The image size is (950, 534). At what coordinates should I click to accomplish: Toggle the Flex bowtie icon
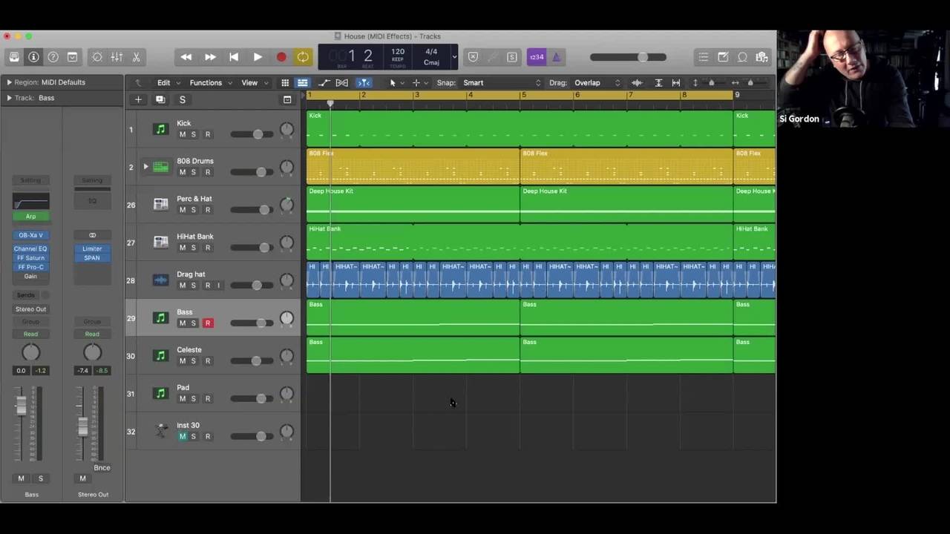point(342,83)
